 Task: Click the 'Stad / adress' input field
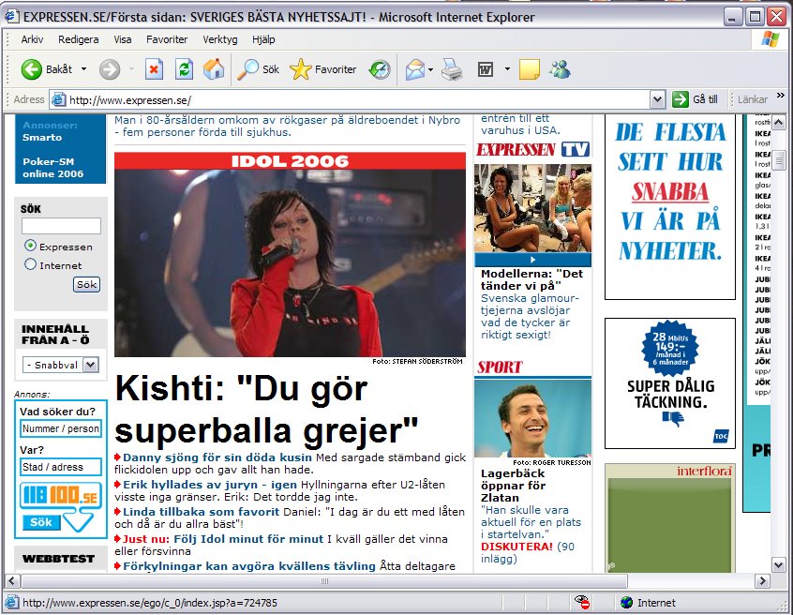coord(61,467)
